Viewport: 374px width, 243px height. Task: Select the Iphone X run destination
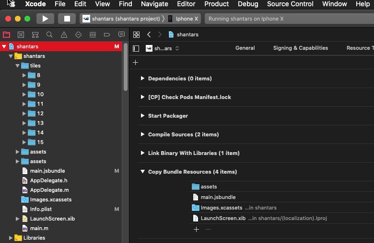[183, 19]
